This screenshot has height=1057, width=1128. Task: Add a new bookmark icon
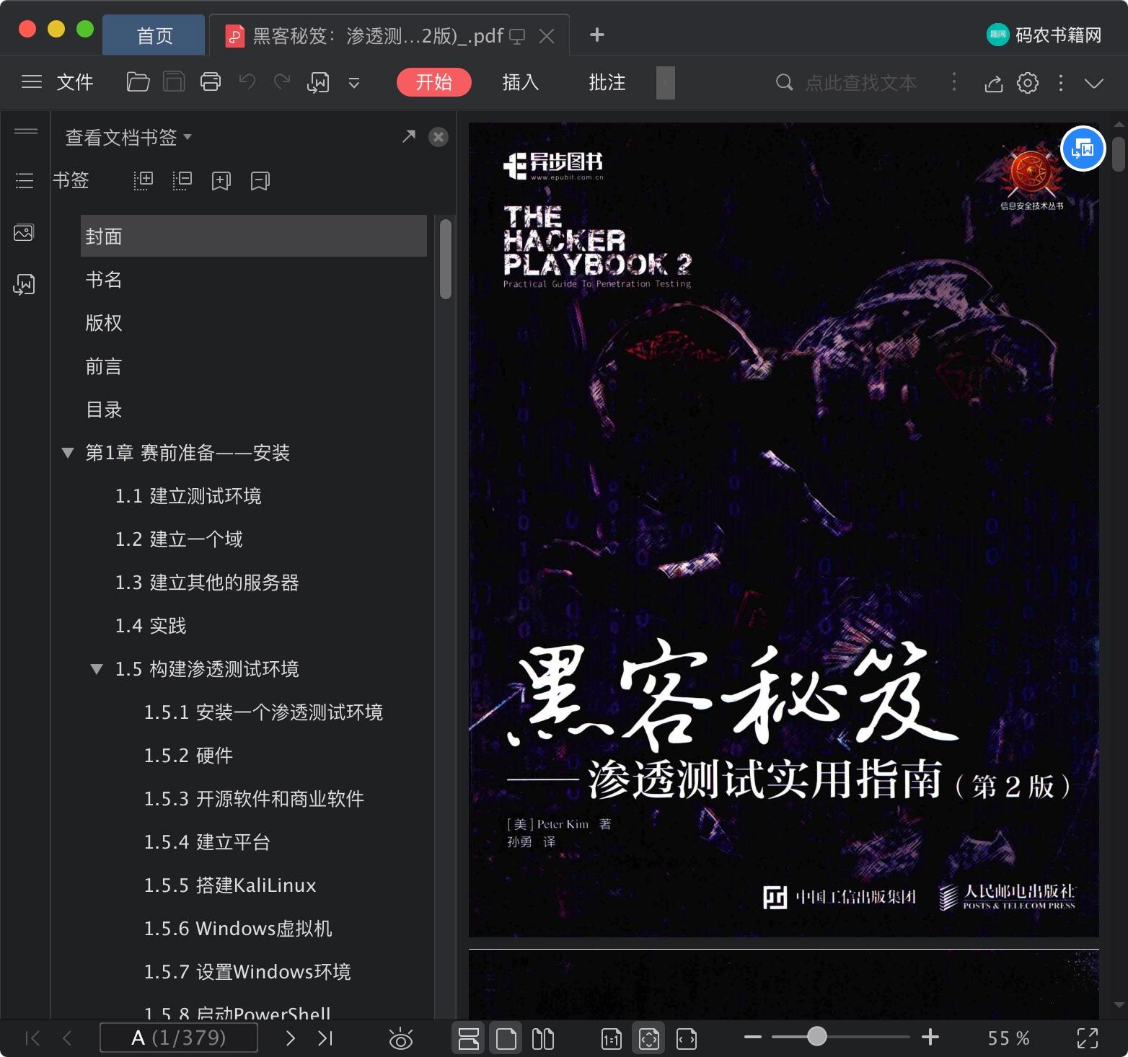click(x=221, y=181)
